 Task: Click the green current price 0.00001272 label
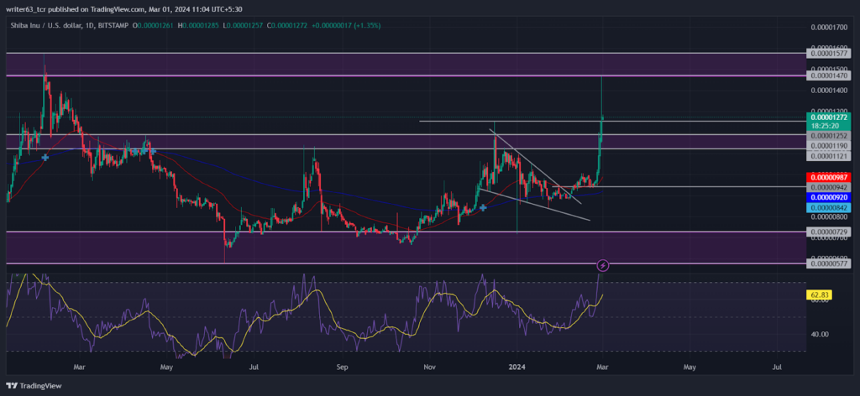tap(827, 117)
